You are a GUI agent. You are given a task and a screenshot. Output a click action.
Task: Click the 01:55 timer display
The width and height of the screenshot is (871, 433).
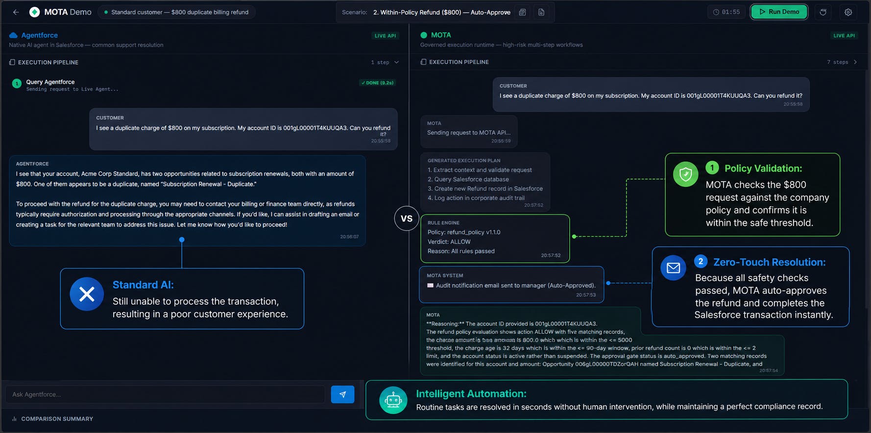click(x=726, y=12)
